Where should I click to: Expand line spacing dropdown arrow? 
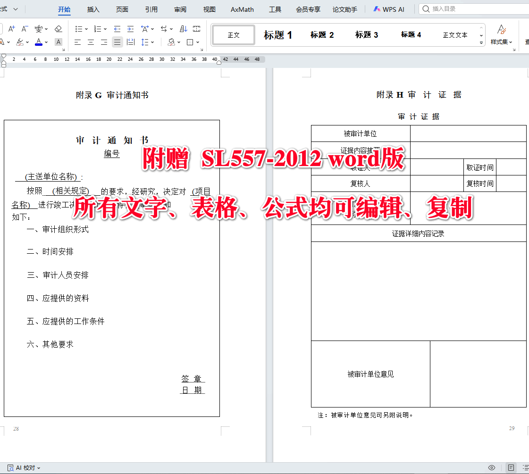pos(152,42)
